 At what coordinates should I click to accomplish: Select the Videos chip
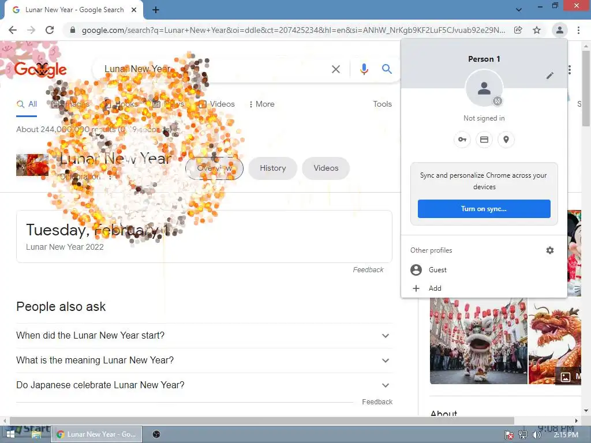coord(326,168)
